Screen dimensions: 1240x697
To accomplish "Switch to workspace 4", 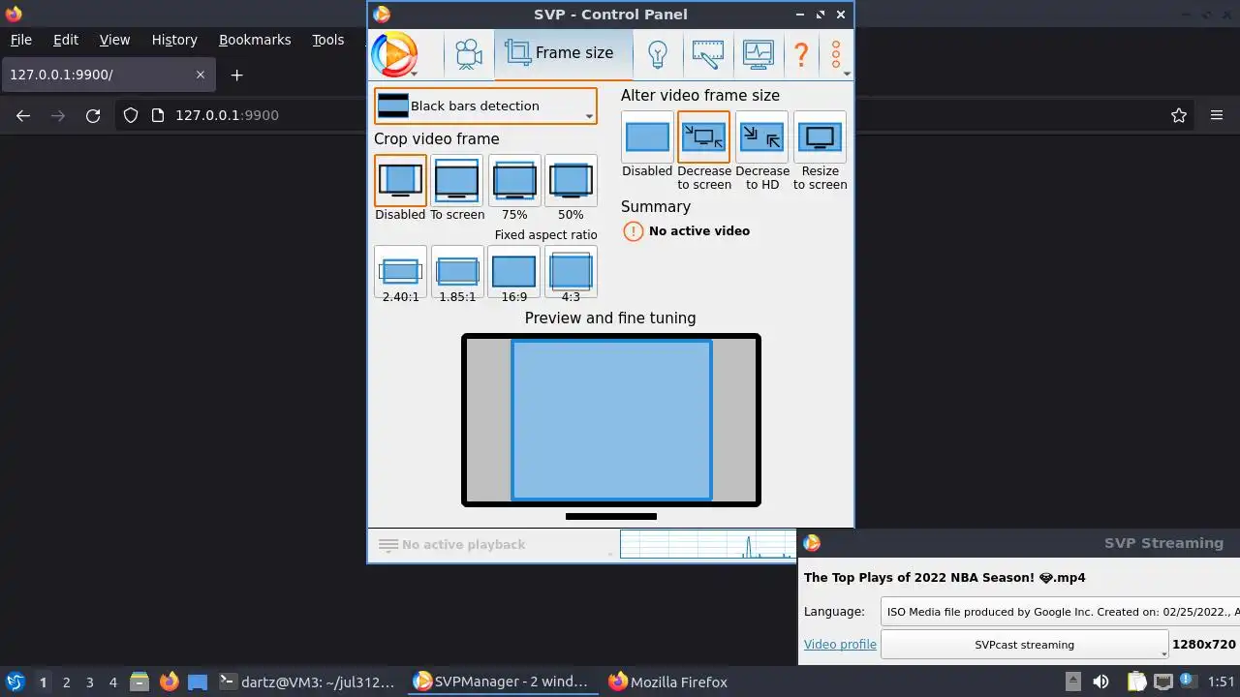I will point(112,682).
